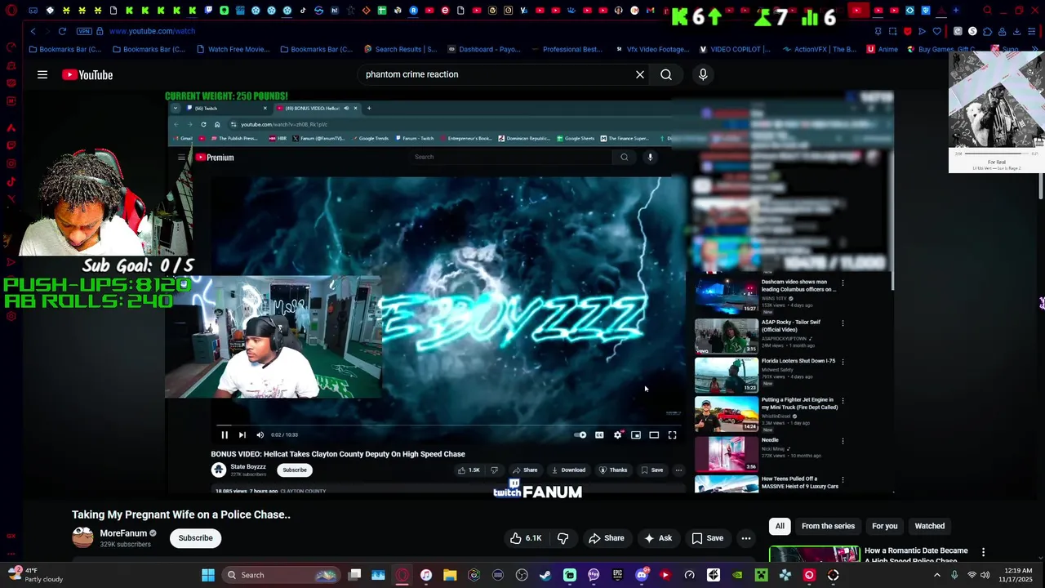Start voice search with the microphone icon
This screenshot has height=588, width=1045.
tap(703, 74)
